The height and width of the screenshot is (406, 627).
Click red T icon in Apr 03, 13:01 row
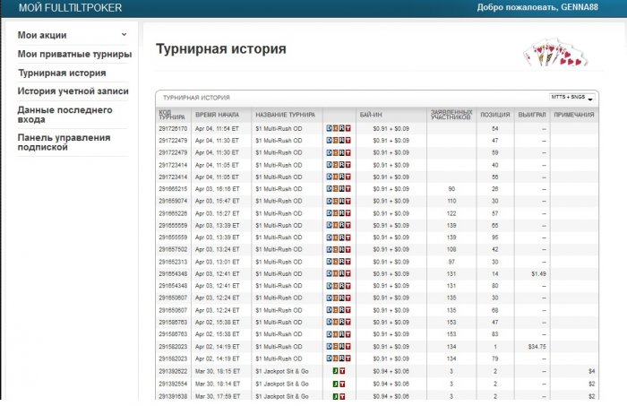348,262
